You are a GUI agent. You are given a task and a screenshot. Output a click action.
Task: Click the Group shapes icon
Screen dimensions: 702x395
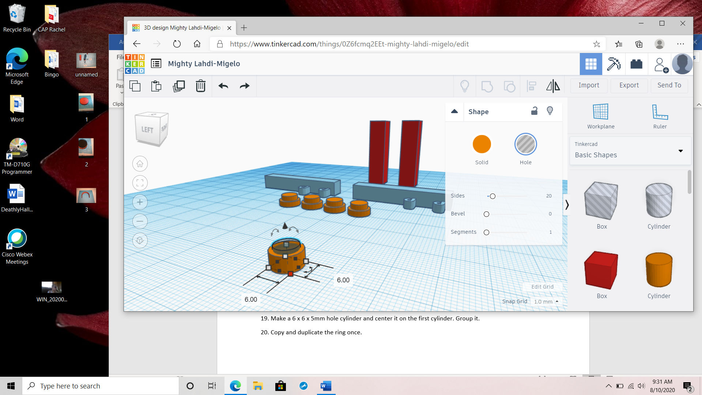pyautogui.click(x=487, y=86)
